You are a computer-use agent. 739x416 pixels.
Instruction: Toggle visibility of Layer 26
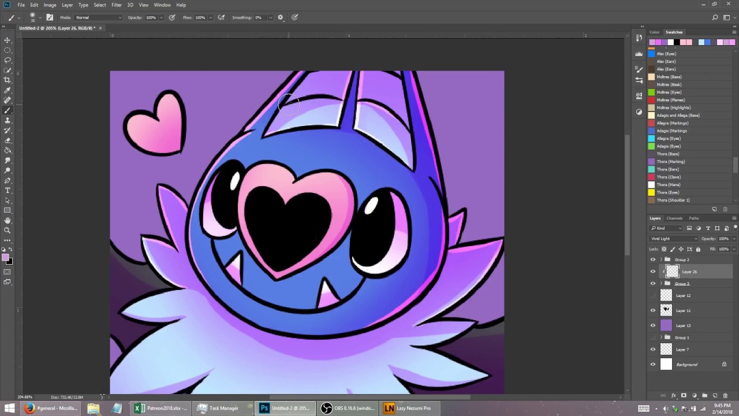[653, 272]
